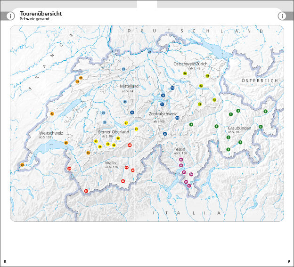Select yellow-green tour marker 14 in Ostschweiz
Screen dimensions: 294x267
tap(185, 73)
